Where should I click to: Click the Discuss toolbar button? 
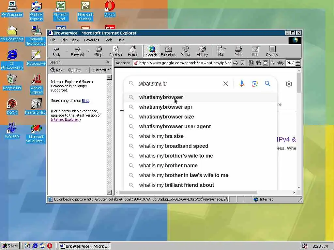click(272, 51)
